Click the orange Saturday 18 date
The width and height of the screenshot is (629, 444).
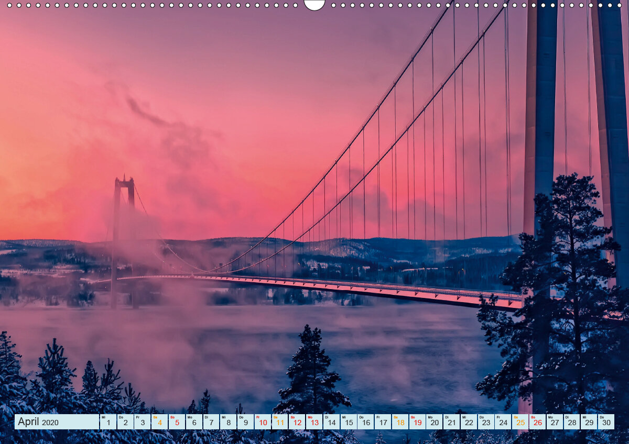coord(400,422)
